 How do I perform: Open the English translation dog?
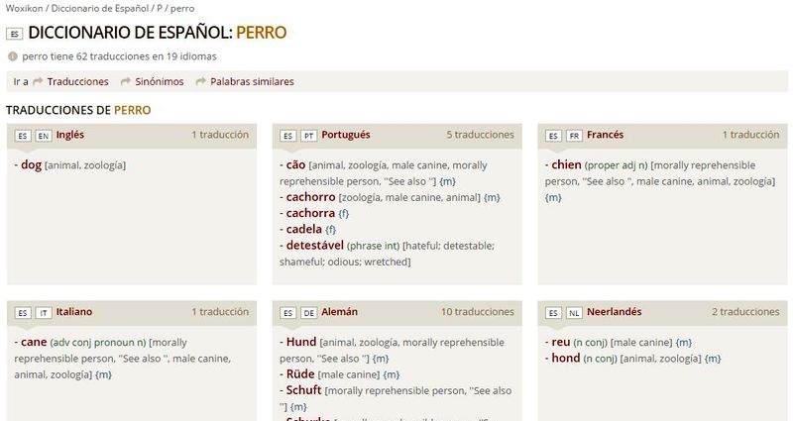point(31,164)
